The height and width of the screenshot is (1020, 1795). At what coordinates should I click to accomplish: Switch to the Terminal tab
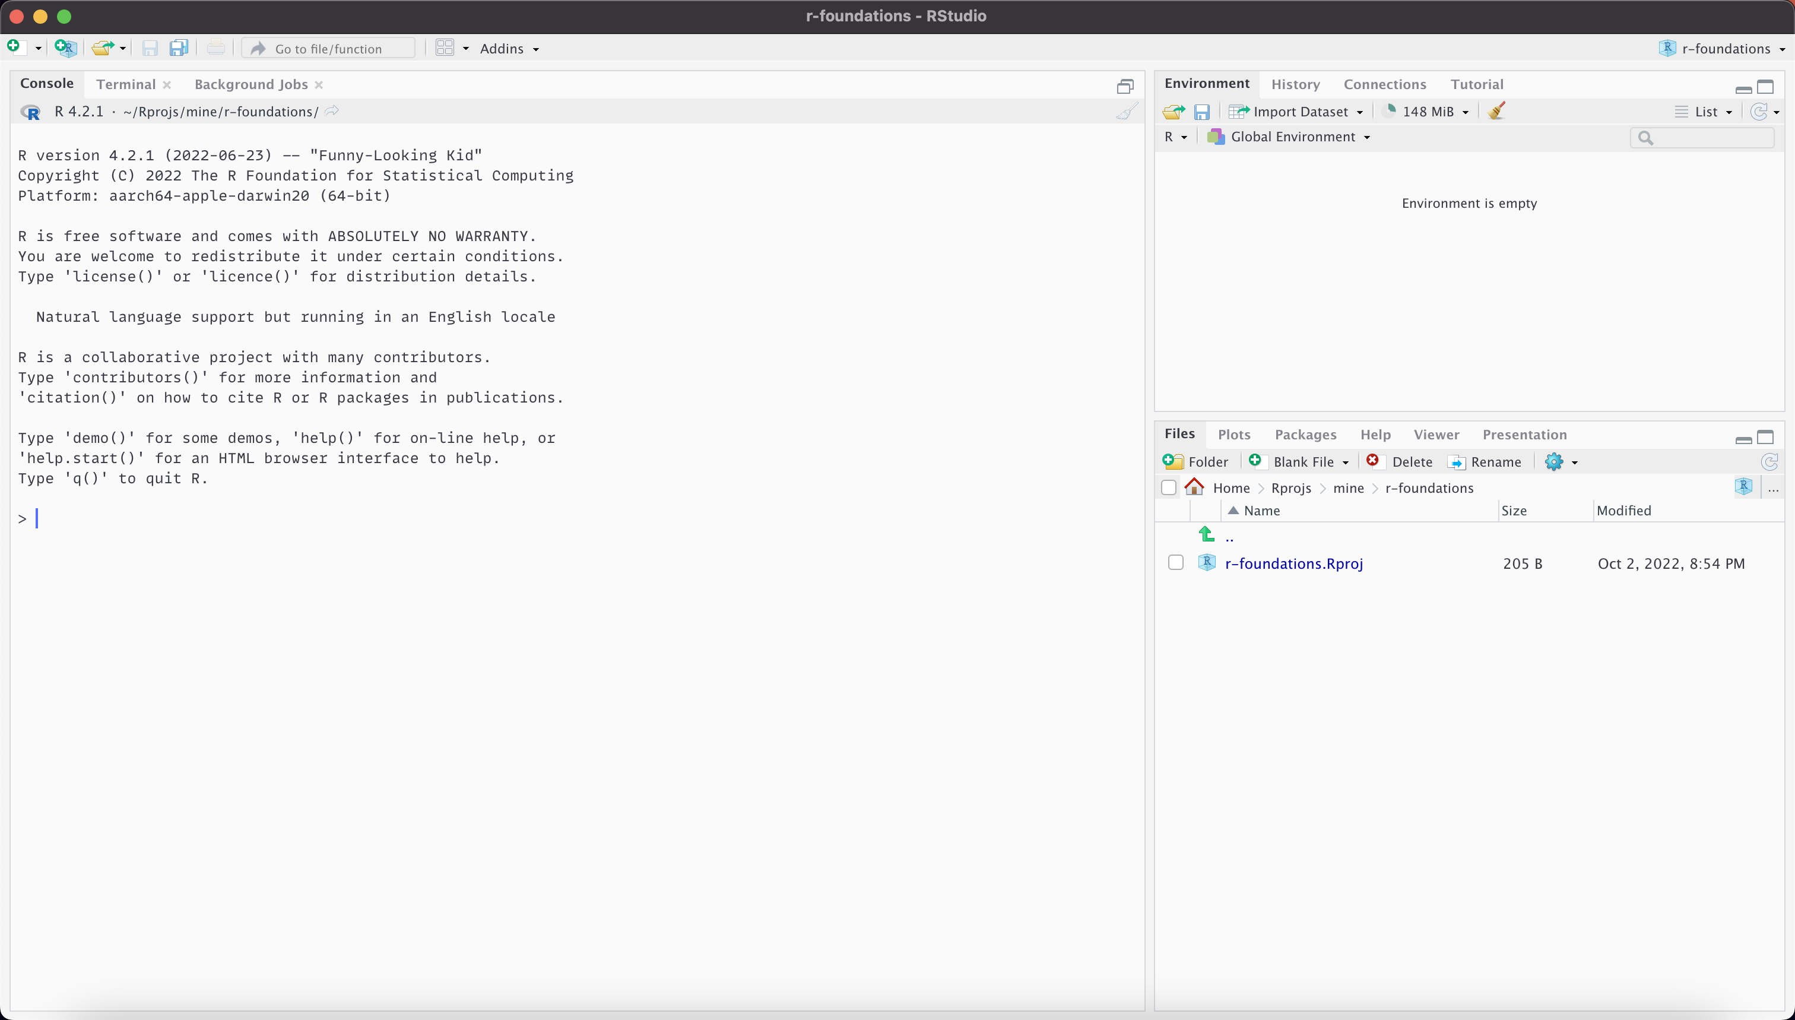[126, 84]
